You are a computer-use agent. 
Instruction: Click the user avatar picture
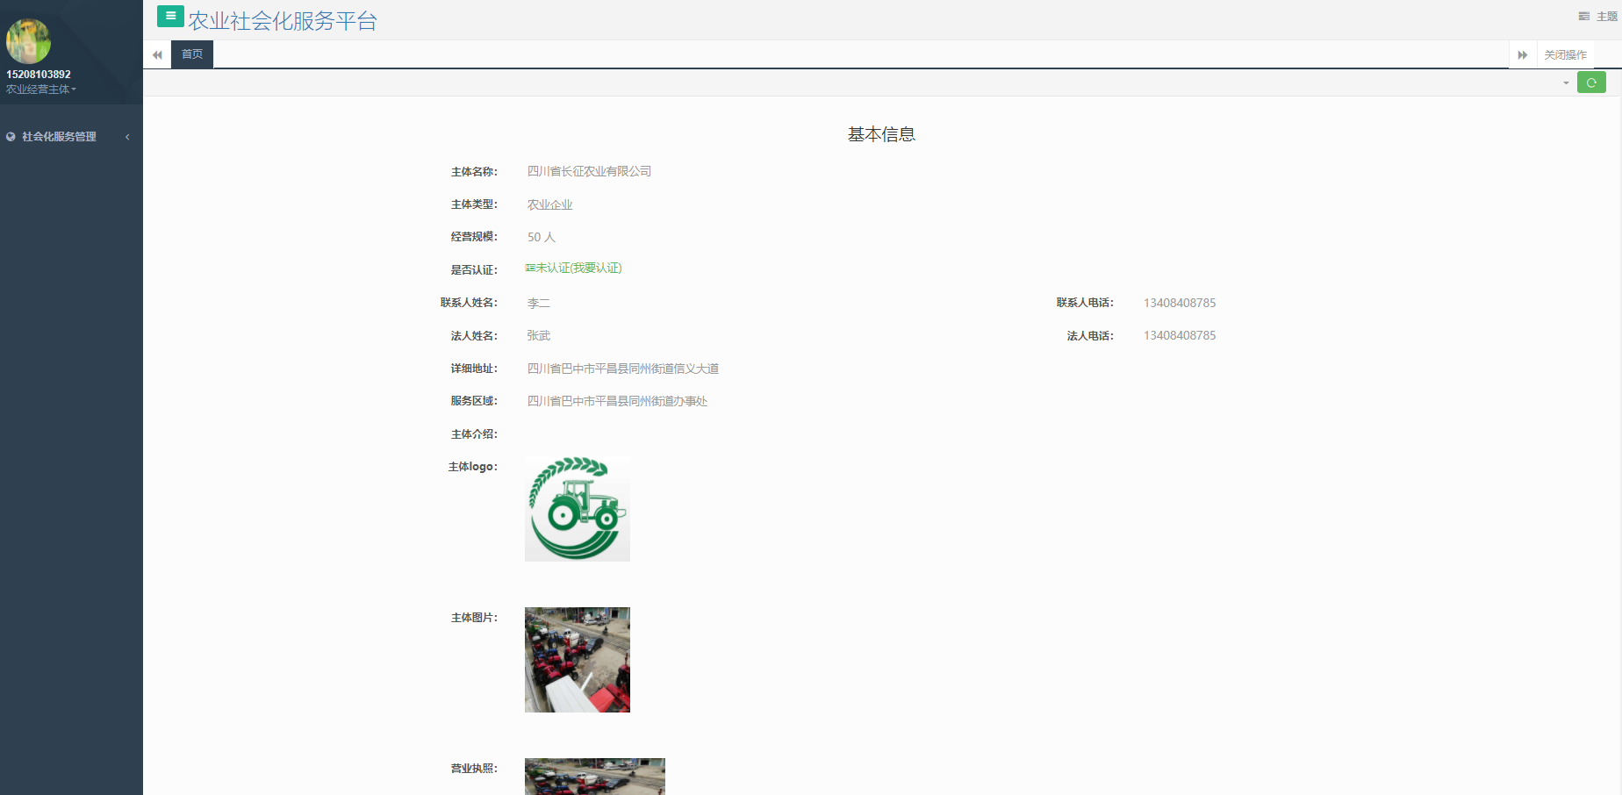pos(28,40)
